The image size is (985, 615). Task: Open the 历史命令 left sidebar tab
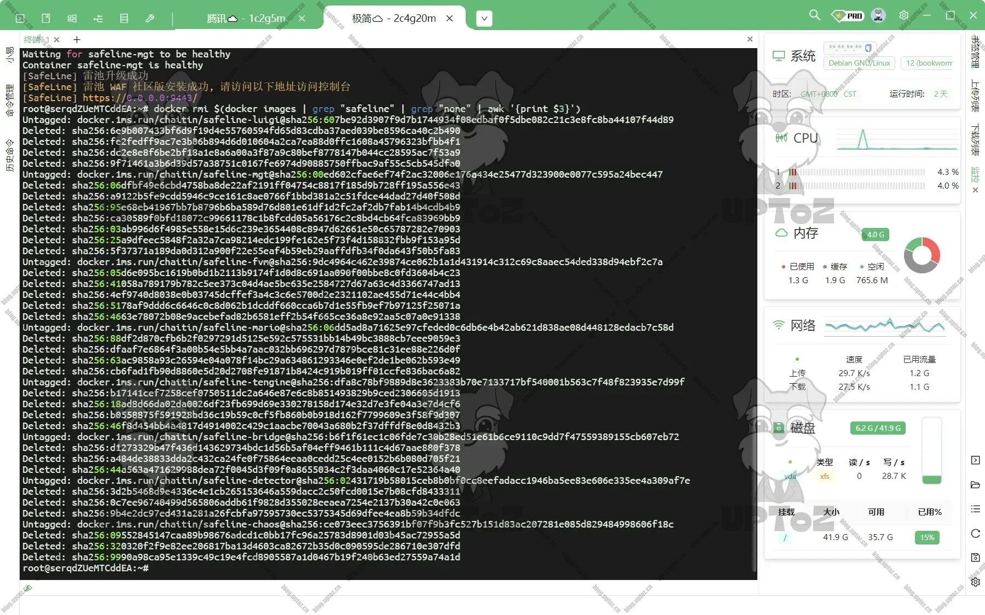tap(9, 155)
